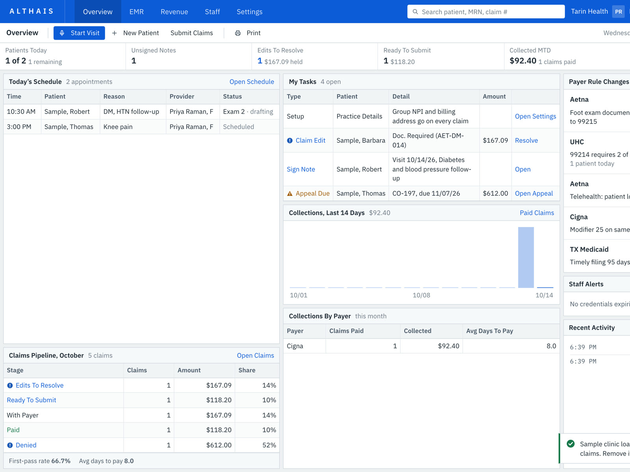630x472 pixels.
Task: Click the Collected MTD $92.40 summary
Action: (x=567, y=56)
